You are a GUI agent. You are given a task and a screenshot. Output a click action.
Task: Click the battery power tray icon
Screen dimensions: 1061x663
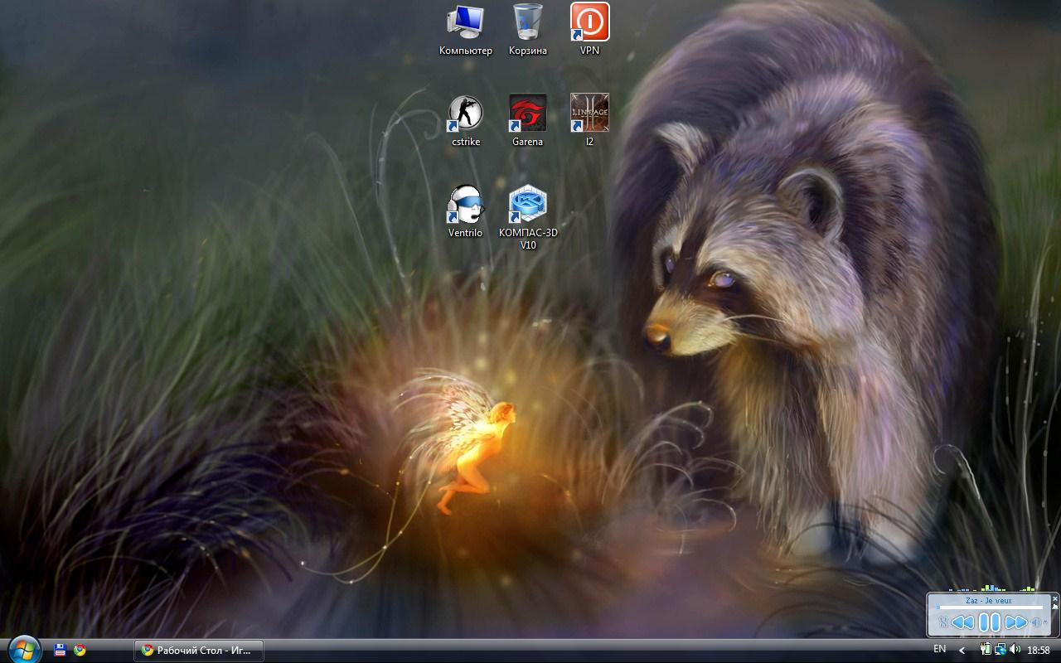coord(986,650)
